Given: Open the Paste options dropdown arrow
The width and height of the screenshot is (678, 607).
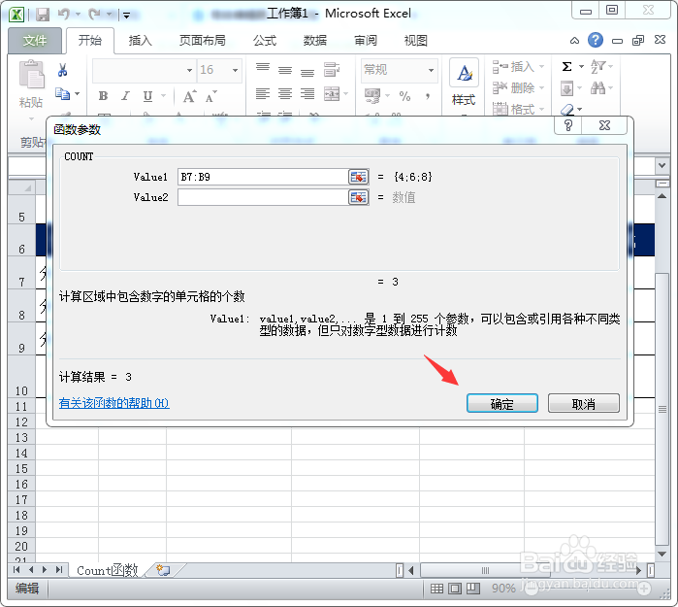Looking at the screenshot, I should click(x=31, y=118).
